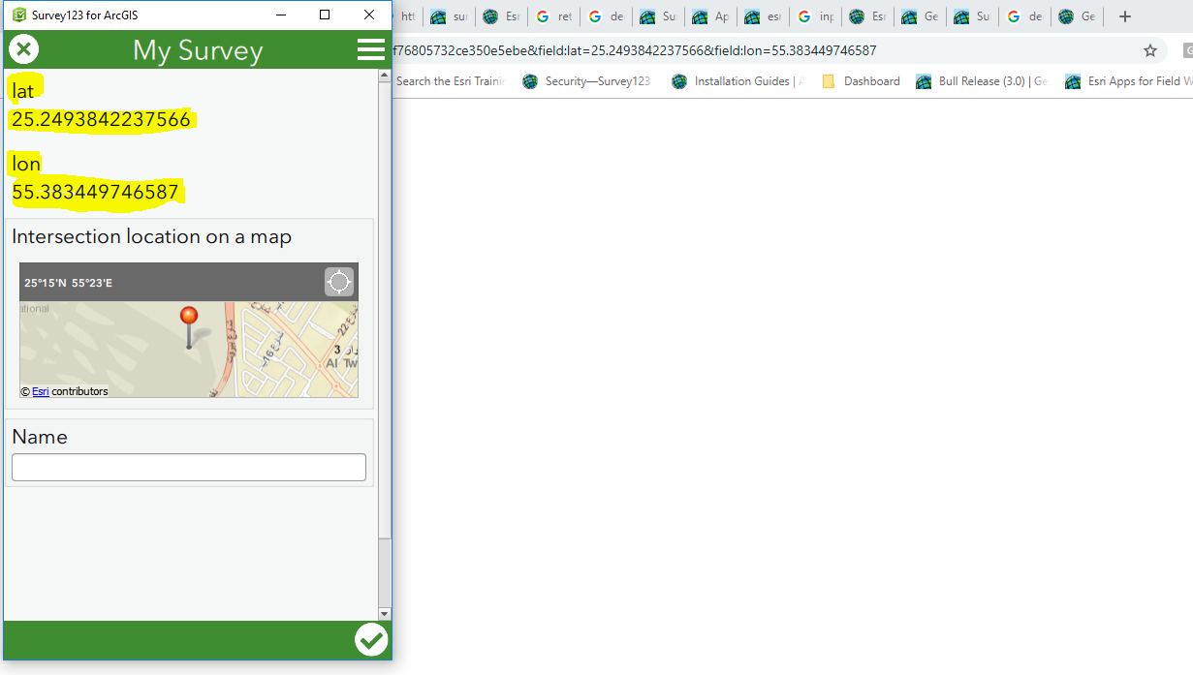The height and width of the screenshot is (675, 1193).
Task: Open the 'Security—Survey123' bookmark
Action: (586, 81)
